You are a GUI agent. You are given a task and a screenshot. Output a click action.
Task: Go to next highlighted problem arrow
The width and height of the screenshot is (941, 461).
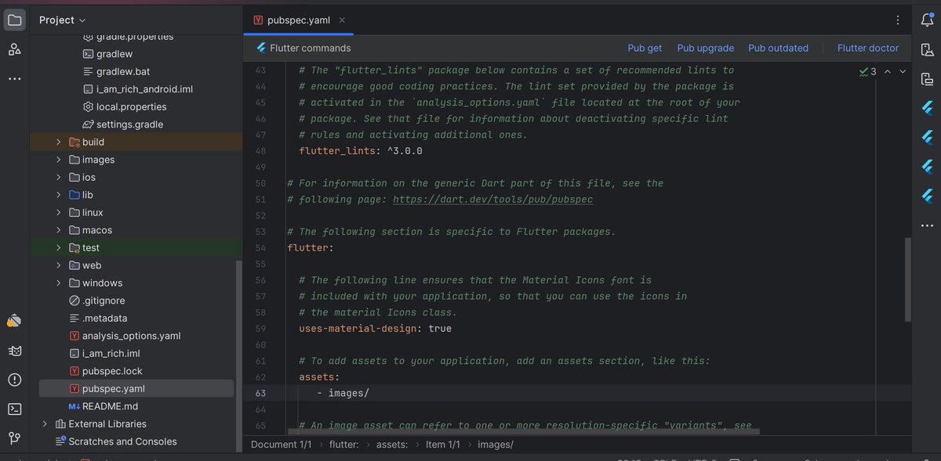pos(903,71)
